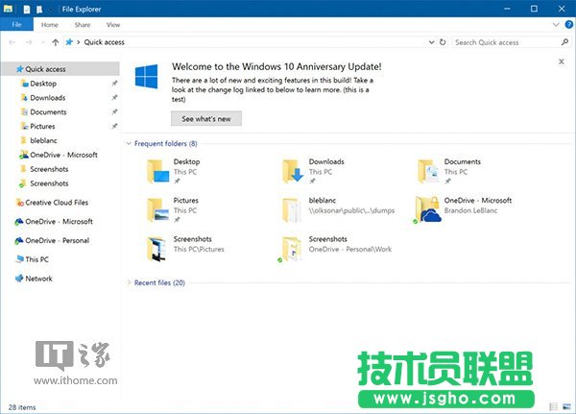Expand the Recent files section
Viewport: 576px width, 414px height.
click(129, 282)
